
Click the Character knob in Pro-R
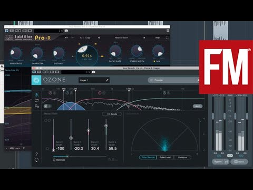[x=37, y=53]
